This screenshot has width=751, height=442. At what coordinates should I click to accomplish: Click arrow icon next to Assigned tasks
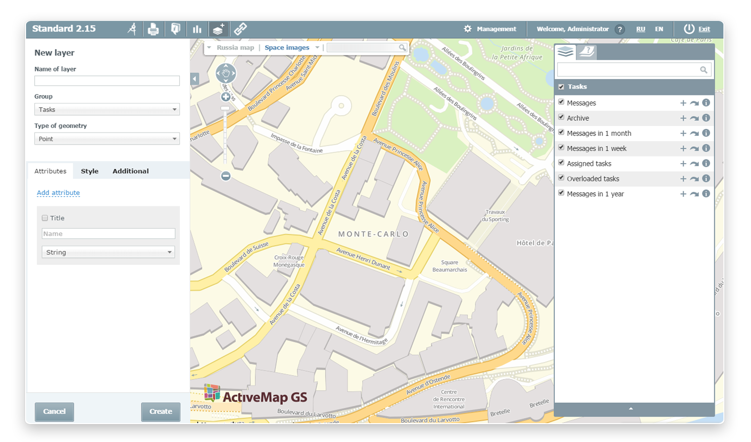(x=694, y=164)
